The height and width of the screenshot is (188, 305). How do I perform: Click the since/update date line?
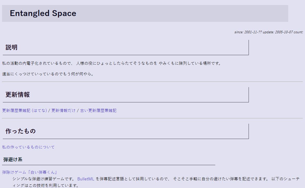[x=269, y=32]
